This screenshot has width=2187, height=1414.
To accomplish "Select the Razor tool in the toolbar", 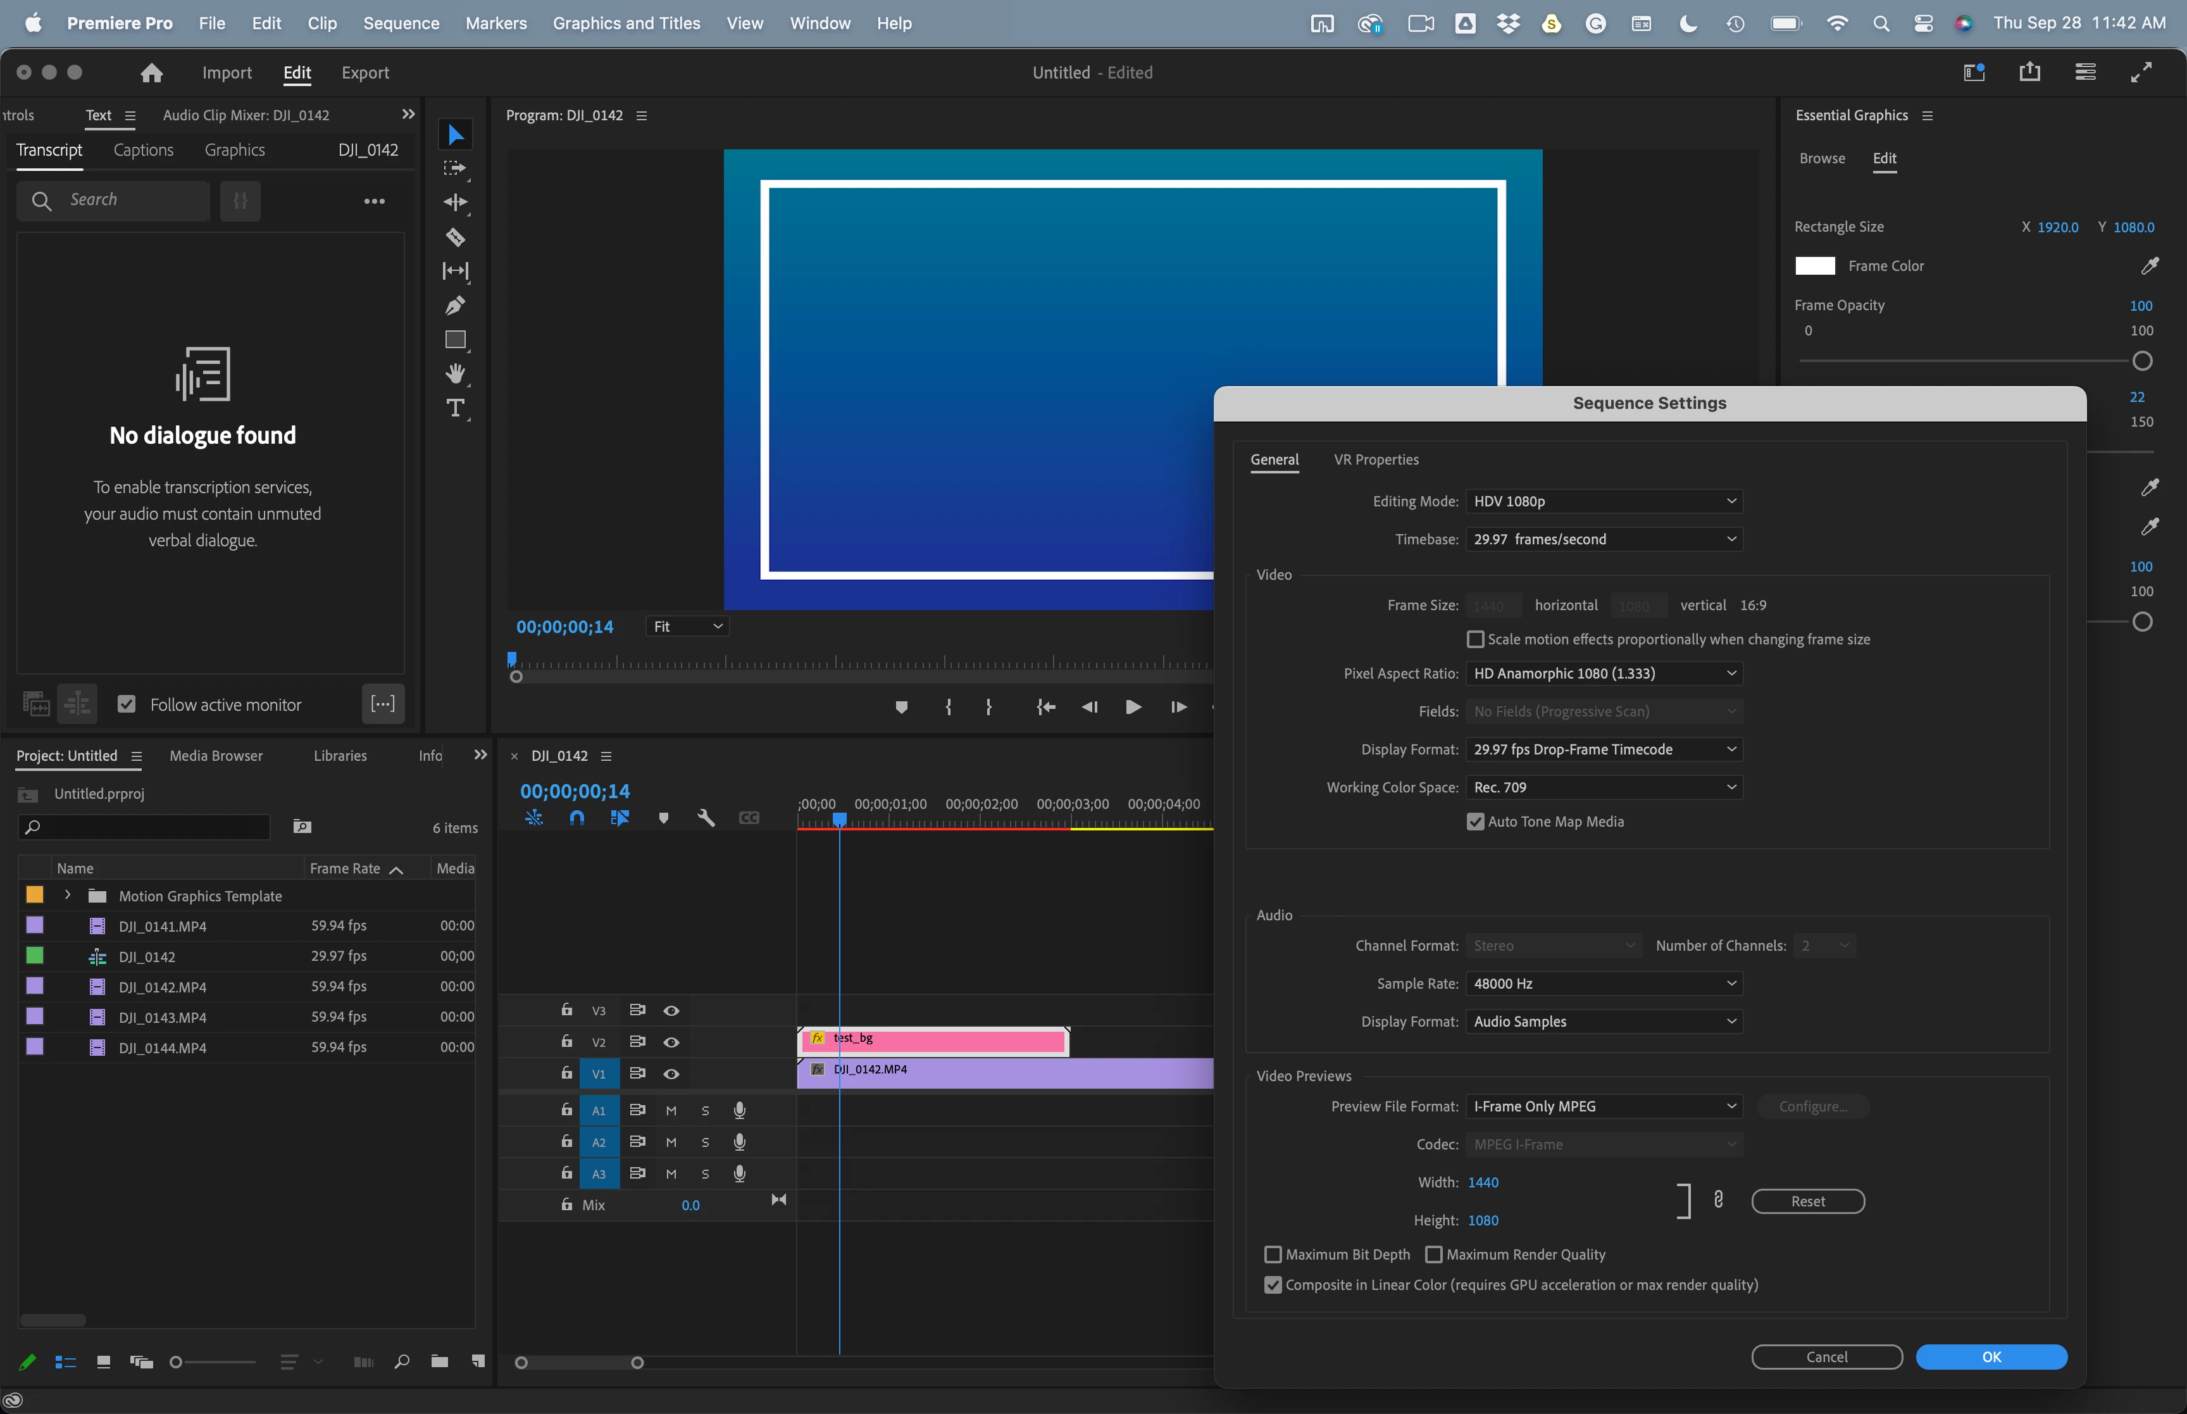I will point(455,237).
